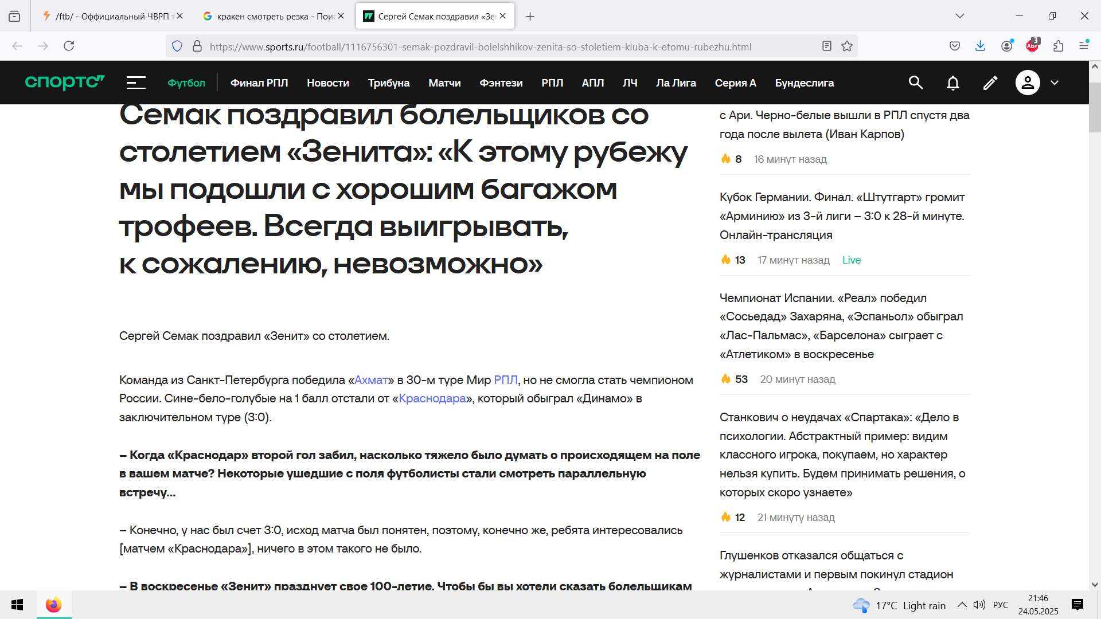Switch the РУС input language
This screenshot has height=619, width=1101.
(x=1001, y=605)
